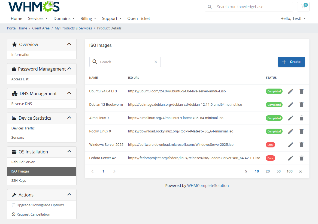Open Access List in the sidebar
The height and width of the screenshot is (224, 318).
[x=42, y=79]
